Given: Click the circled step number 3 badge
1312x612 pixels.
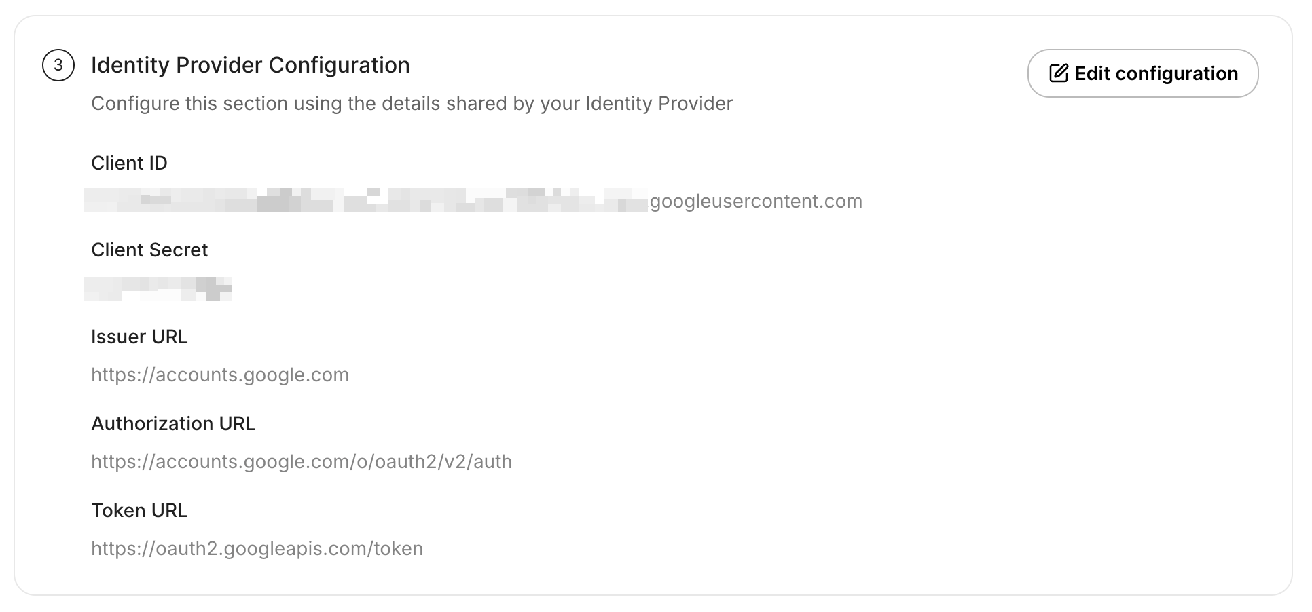Looking at the screenshot, I should (57, 66).
